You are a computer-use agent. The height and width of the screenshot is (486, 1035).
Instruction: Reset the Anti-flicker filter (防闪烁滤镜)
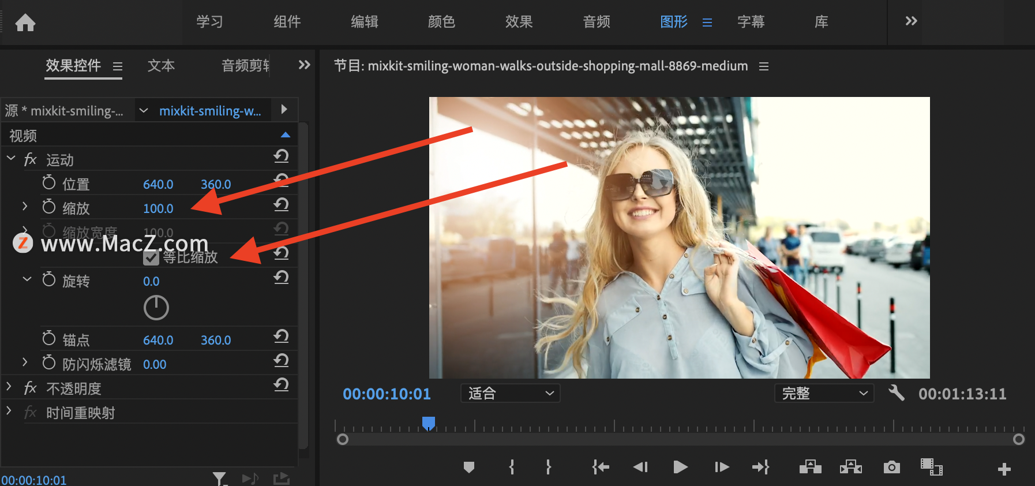(281, 360)
